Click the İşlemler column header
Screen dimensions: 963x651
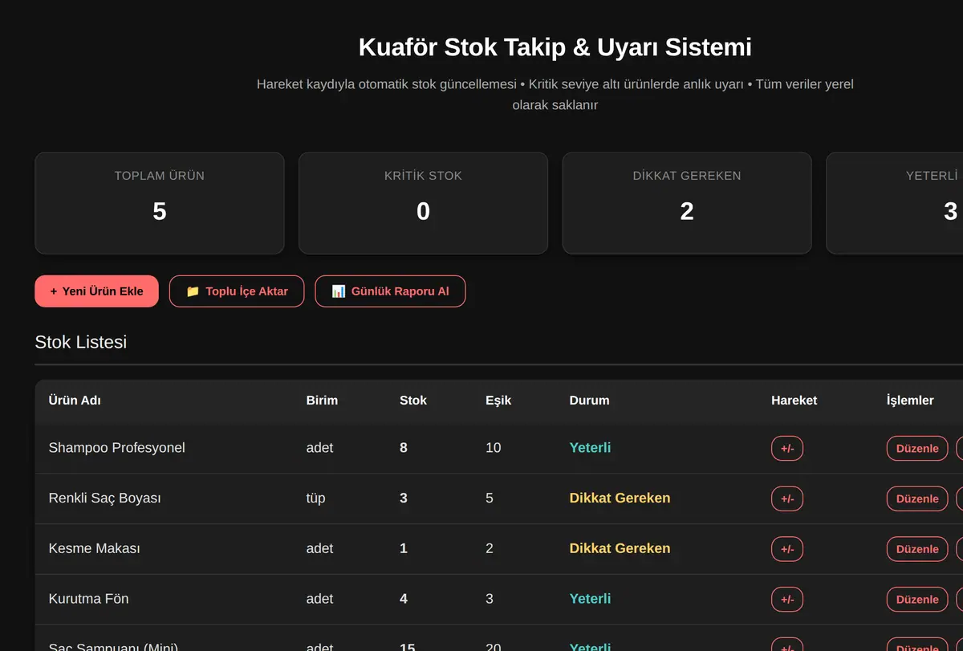(910, 400)
